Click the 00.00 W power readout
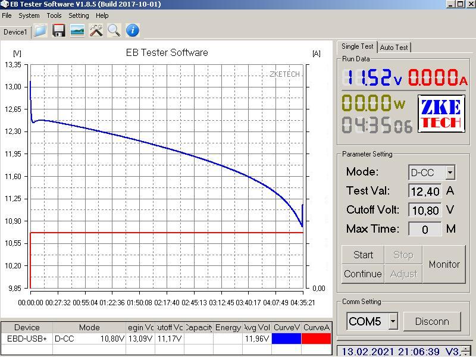 click(374, 103)
